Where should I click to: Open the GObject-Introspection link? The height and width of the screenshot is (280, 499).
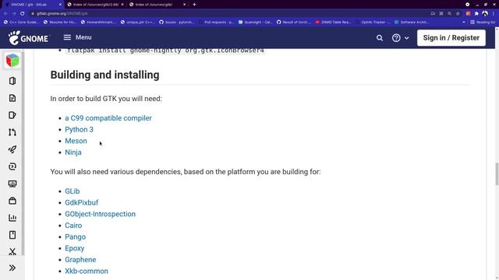coord(101,214)
